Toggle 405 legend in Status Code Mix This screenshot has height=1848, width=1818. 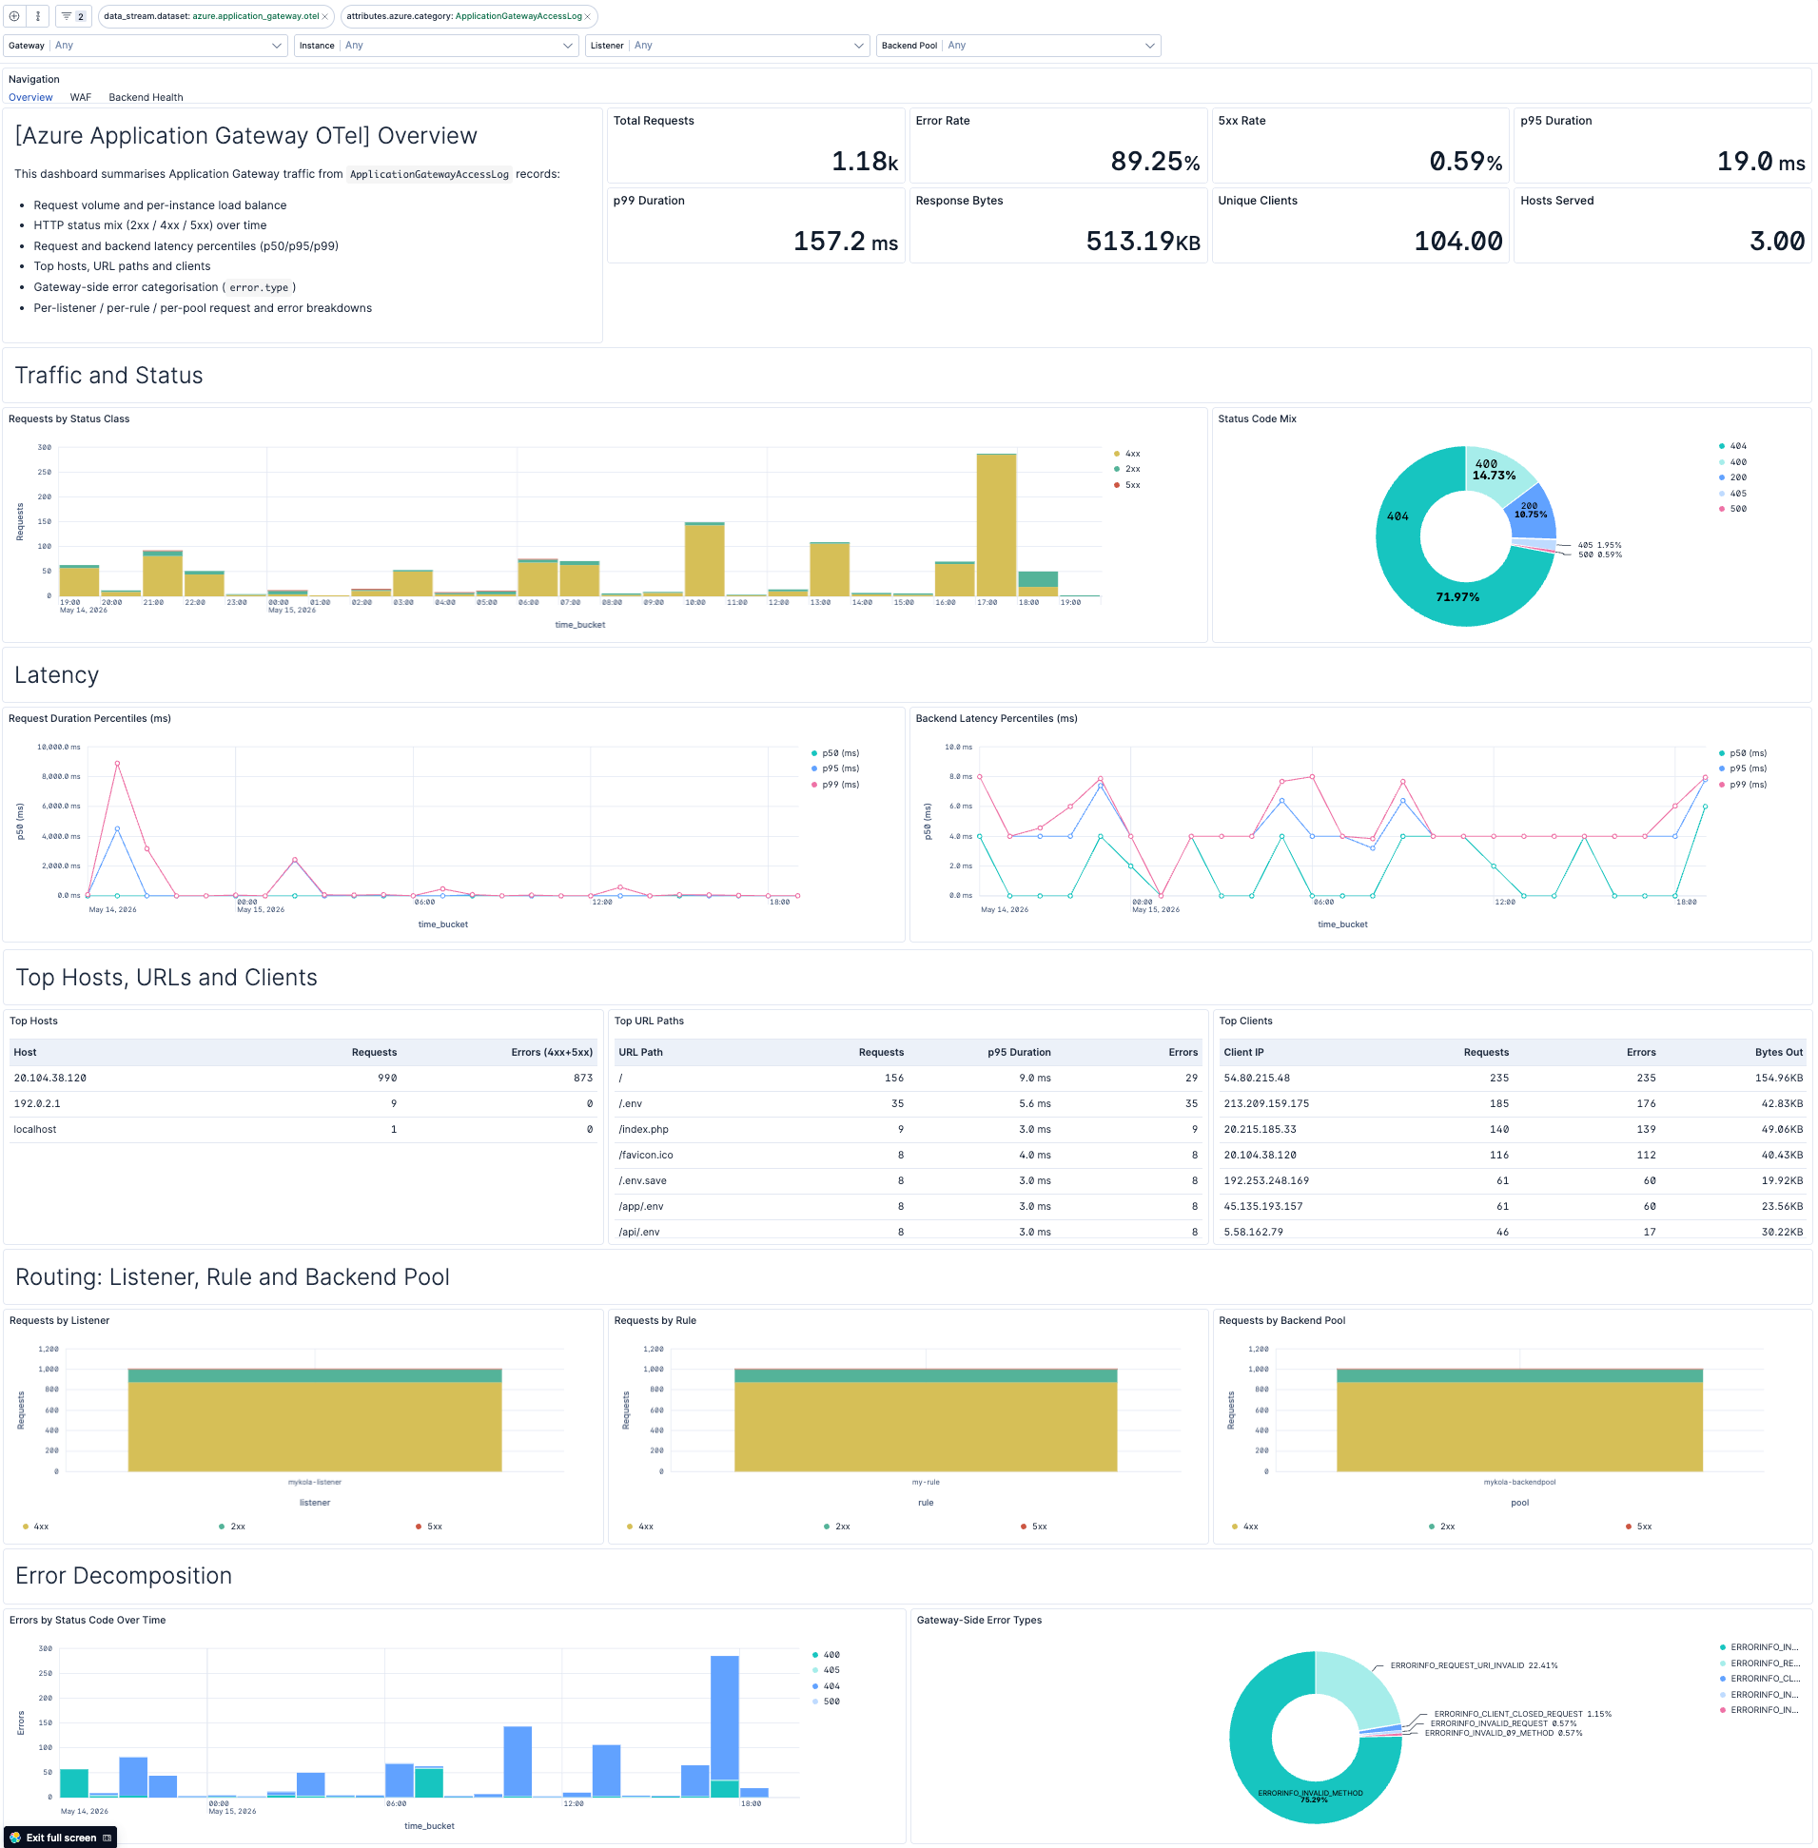point(1733,494)
